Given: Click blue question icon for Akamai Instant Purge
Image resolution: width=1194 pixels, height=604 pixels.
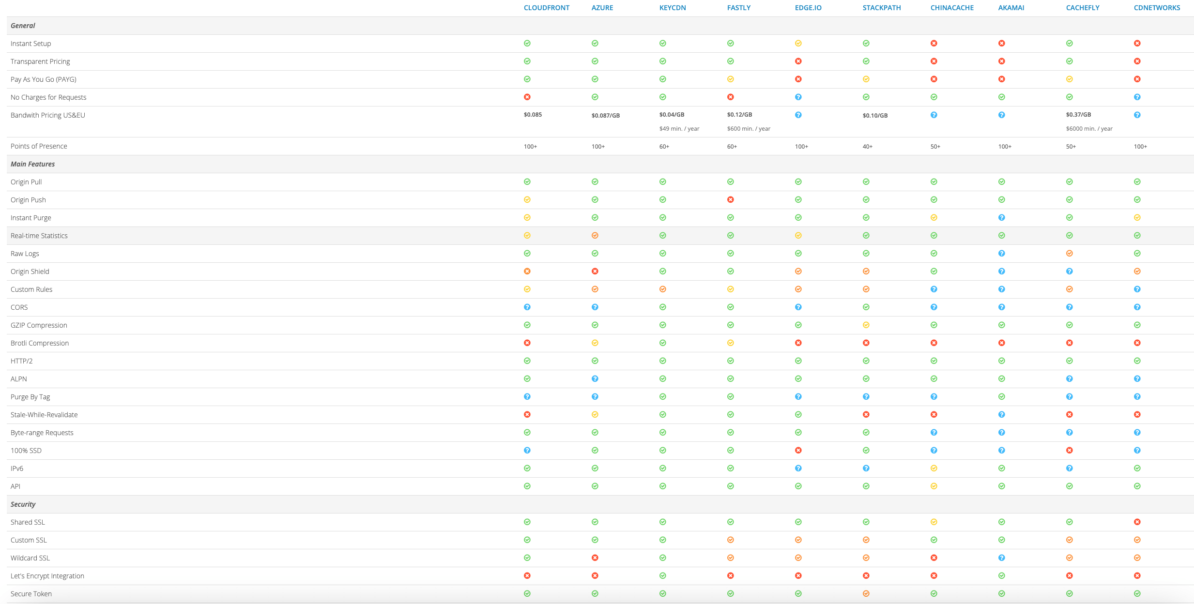Looking at the screenshot, I should (x=1002, y=218).
